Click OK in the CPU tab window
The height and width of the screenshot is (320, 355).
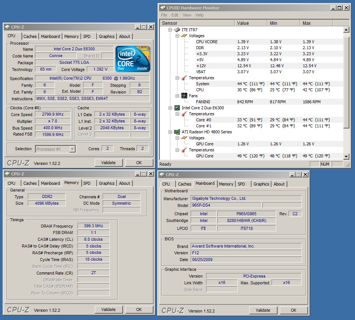(x=139, y=163)
